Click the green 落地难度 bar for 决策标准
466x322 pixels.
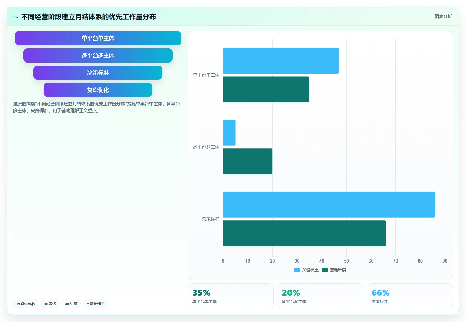tap(304, 233)
